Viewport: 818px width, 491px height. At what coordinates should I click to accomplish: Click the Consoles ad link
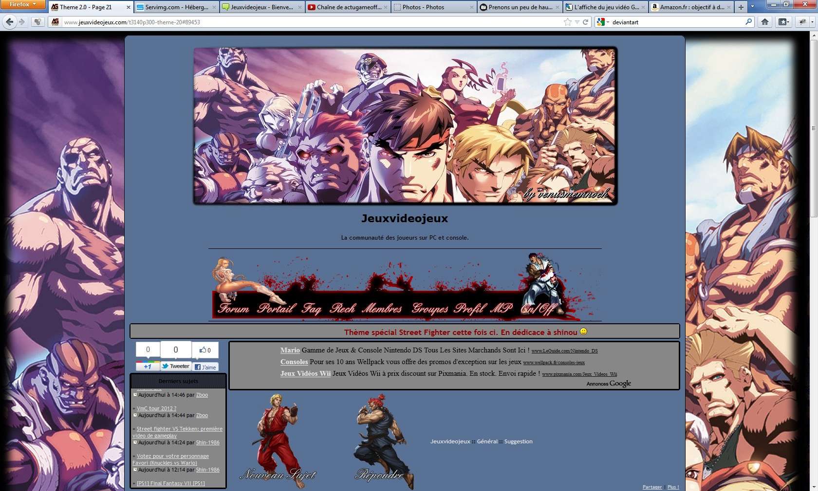click(x=294, y=362)
